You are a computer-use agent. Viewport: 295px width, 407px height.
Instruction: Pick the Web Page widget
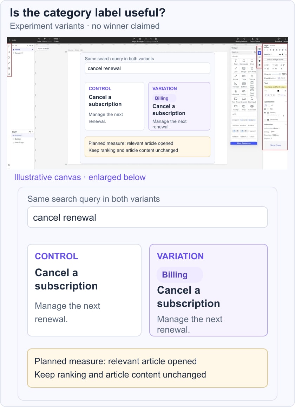tap(252, 85)
